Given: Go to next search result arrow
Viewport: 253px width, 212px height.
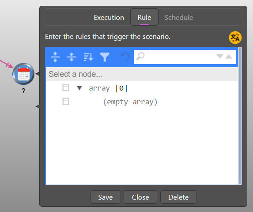Looking at the screenshot, I should [220, 57].
